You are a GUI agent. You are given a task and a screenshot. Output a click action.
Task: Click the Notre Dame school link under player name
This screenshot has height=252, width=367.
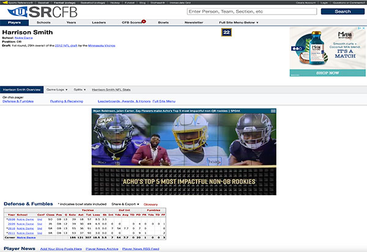click(24, 38)
